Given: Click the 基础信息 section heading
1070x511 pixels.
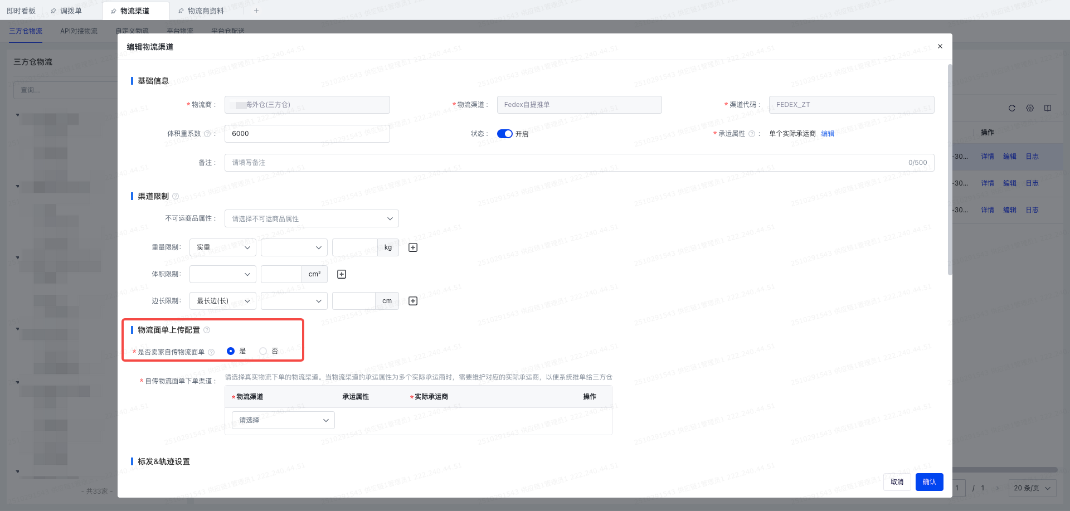Looking at the screenshot, I should 153,81.
